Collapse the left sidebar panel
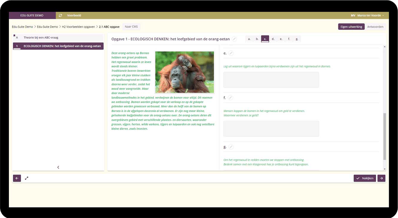Screen dimensions: 398x218 coord(58,167)
